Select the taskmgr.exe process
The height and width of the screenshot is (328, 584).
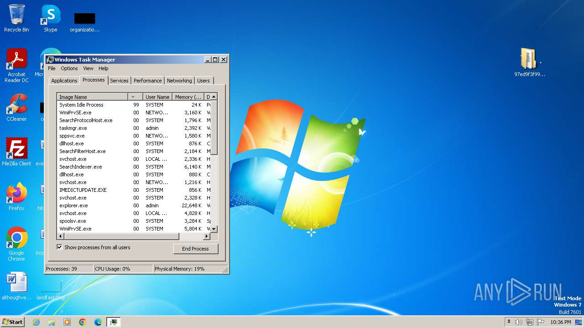click(134, 128)
